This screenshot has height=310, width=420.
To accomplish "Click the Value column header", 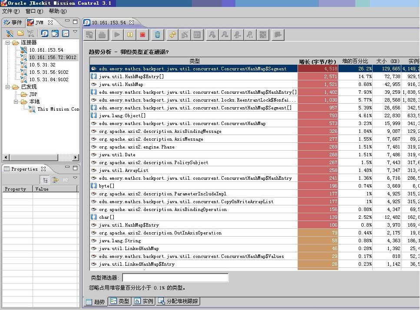I will pos(55,189).
